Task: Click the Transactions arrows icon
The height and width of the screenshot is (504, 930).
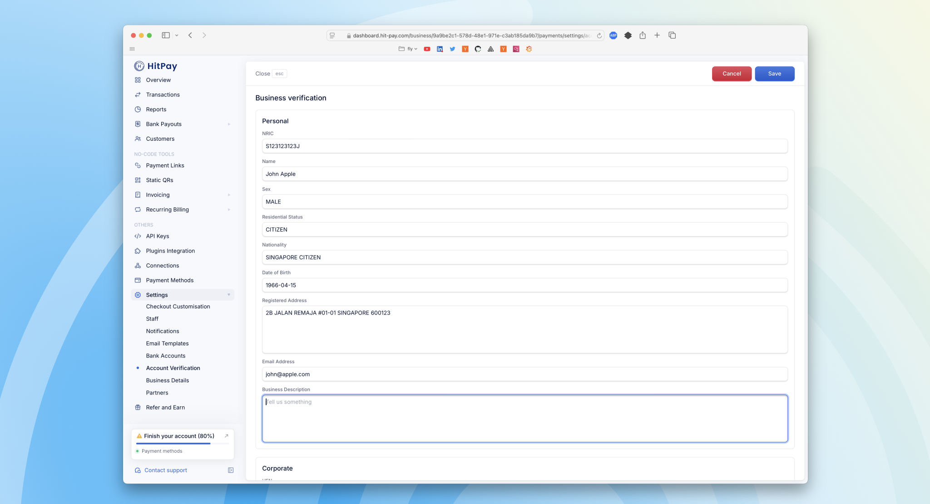Action: coord(138,94)
